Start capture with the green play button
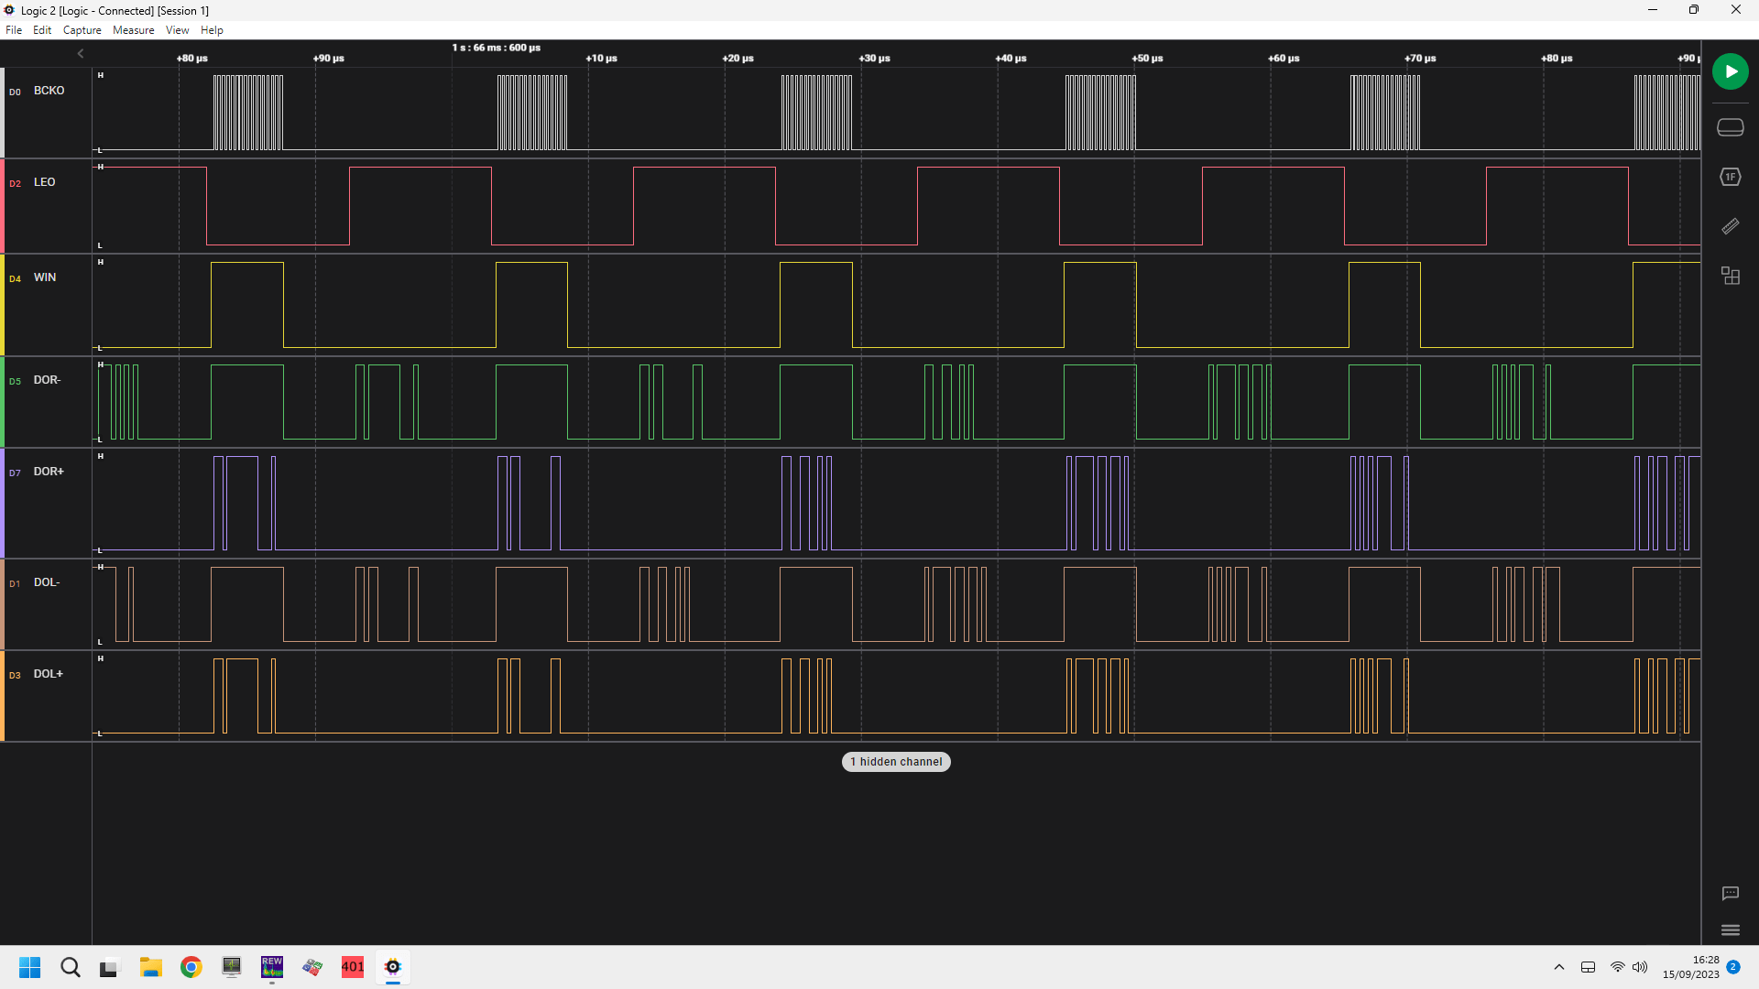This screenshot has width=1759, height=989. pos(1730,71)
